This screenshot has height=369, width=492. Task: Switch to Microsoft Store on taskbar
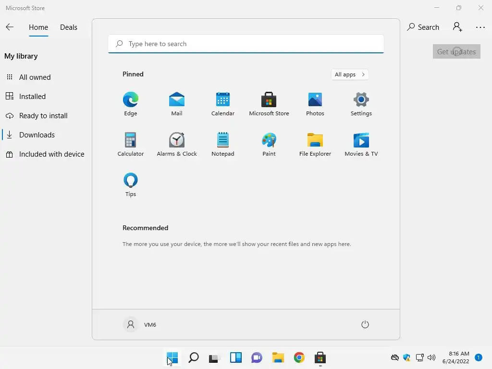320,357
